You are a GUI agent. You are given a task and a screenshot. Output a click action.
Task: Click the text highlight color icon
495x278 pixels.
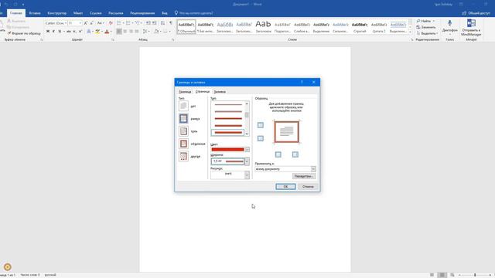click(97, 32)
